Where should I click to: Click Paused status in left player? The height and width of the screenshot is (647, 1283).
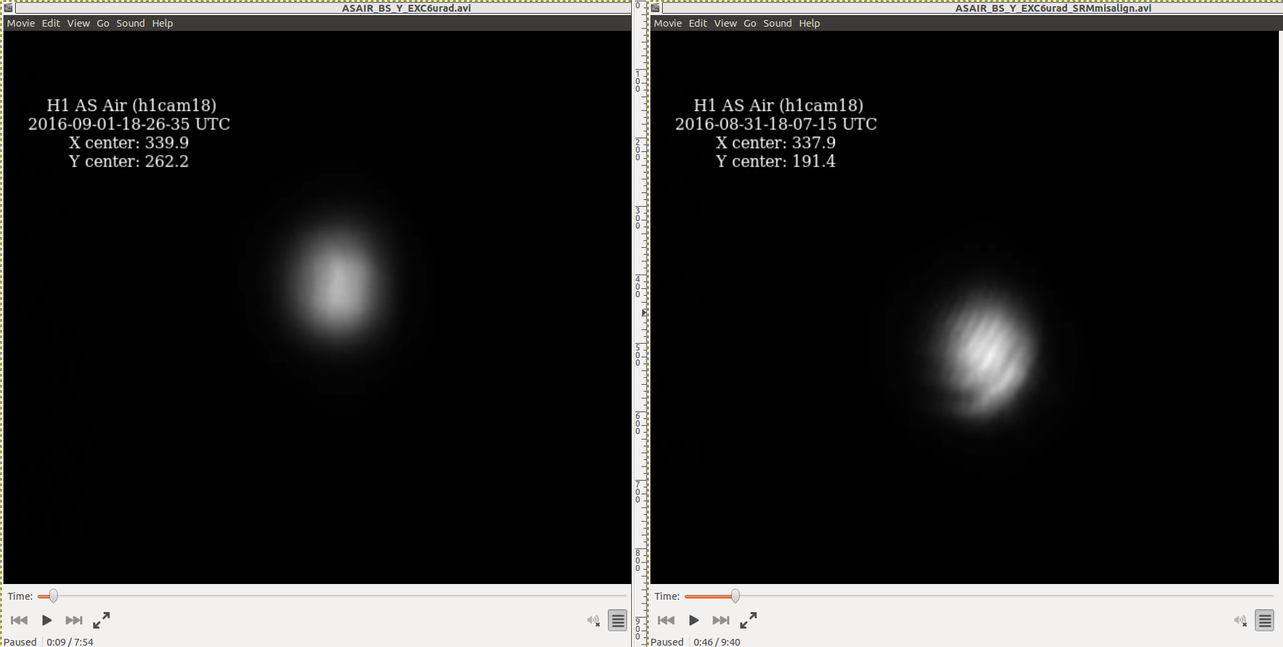(x=21, y=642)
